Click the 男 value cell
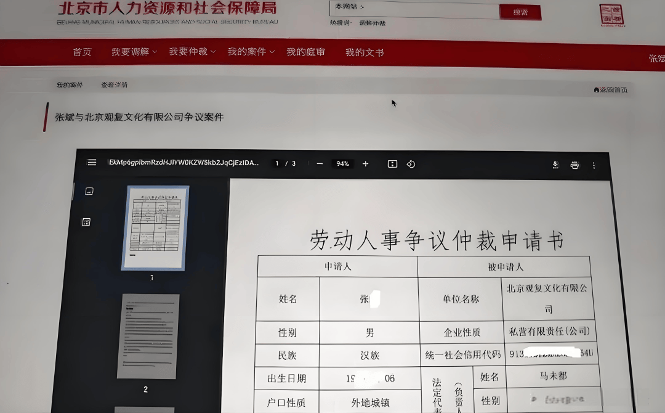This screenshot has height=413, width=665. 369,332
